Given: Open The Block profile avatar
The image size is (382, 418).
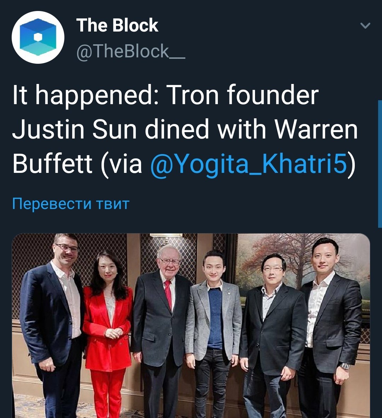Looking at the screenshot, I should (x=38, y=37).
